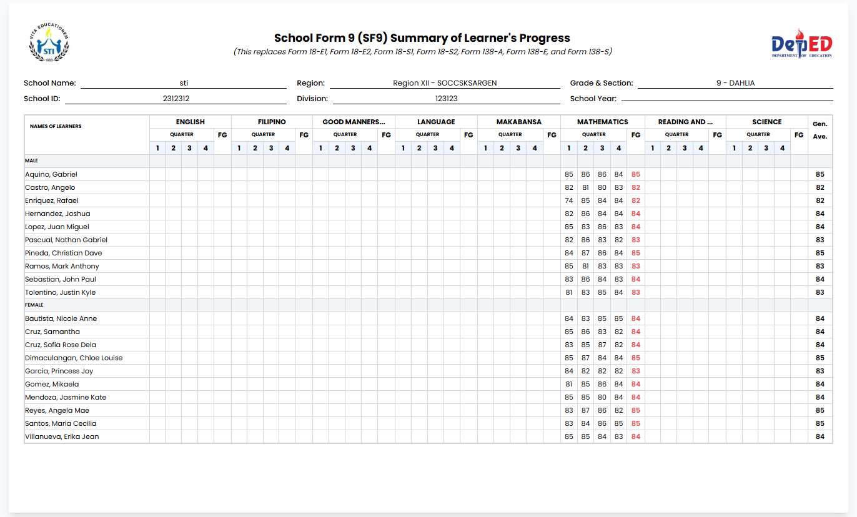Click the STI school logo
This screenshot has width=857, height=517.
(49, 42)
